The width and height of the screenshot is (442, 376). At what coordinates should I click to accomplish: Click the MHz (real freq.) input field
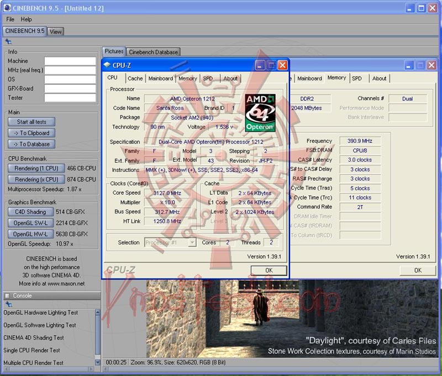click(70, 70)
